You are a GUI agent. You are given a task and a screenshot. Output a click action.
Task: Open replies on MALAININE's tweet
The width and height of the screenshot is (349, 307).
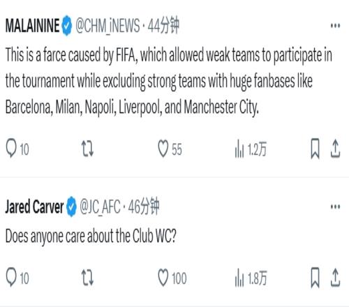coord(17,149)
